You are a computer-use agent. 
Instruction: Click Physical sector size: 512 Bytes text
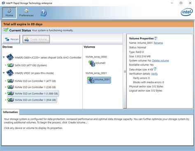(146, 86)
